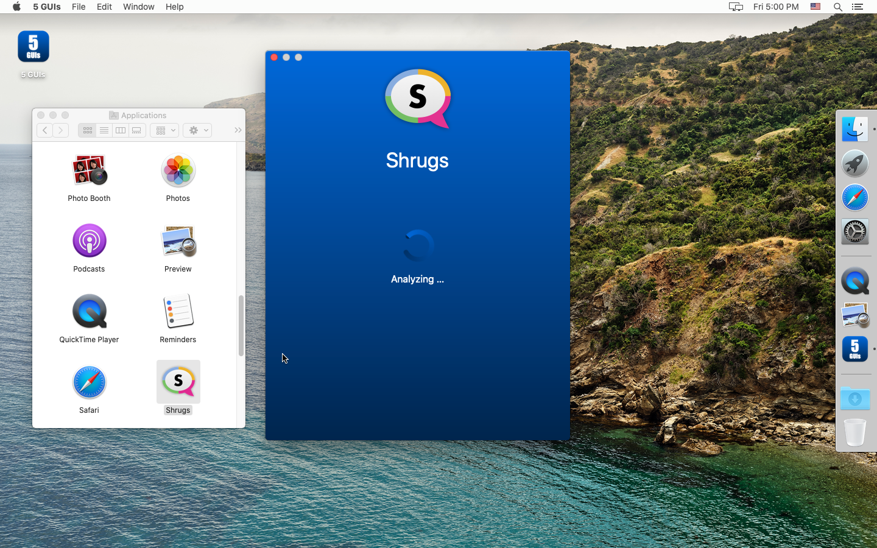Viewport: 877px width, 548px height.
Task: Click the Applications window vertical scrollbar
Action: pos(241,326)
